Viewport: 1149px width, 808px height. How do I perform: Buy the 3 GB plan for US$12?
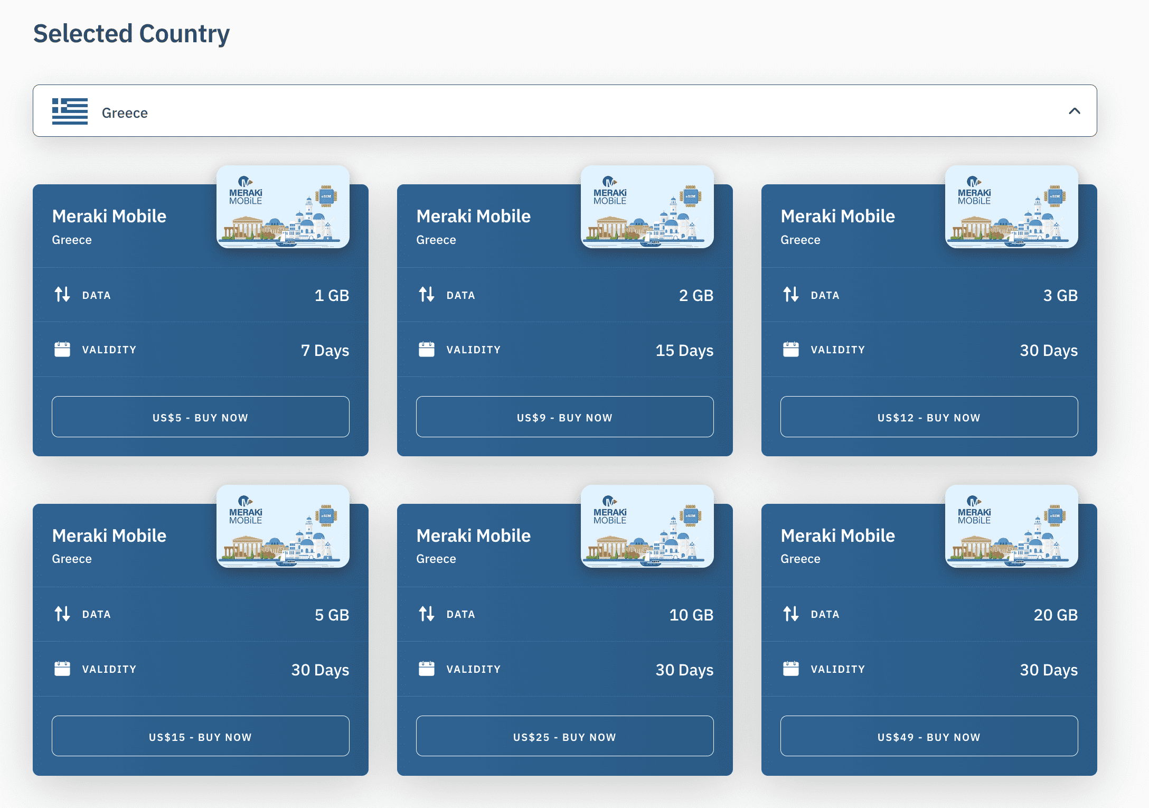click(x=928, y=417)
